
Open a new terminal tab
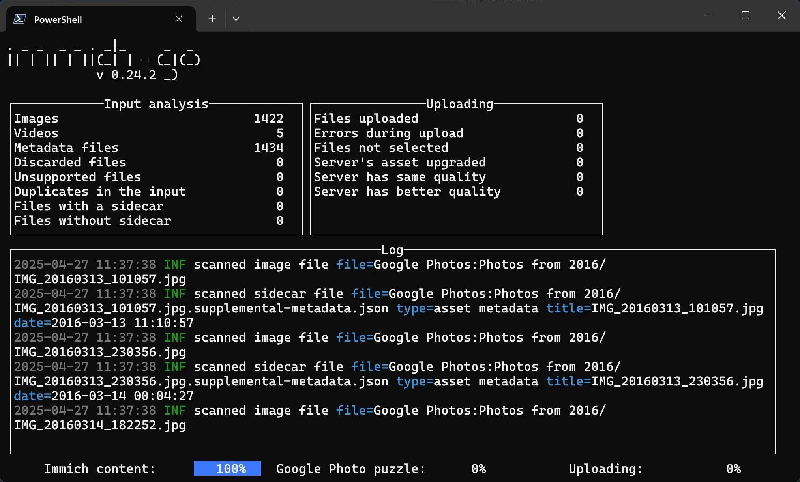212,19
